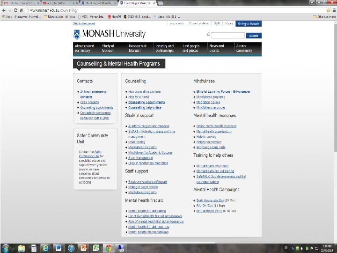Open the Hotmail bookmark

coord(28,17)
